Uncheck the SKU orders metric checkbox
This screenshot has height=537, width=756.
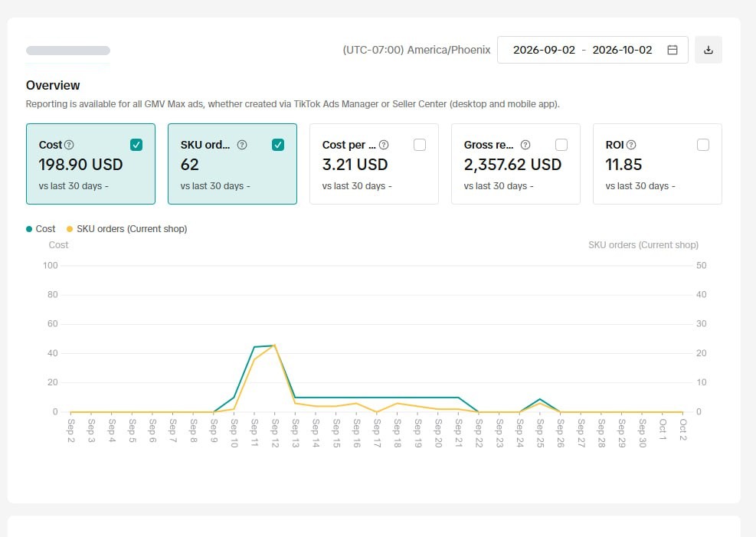click(278, 145)
